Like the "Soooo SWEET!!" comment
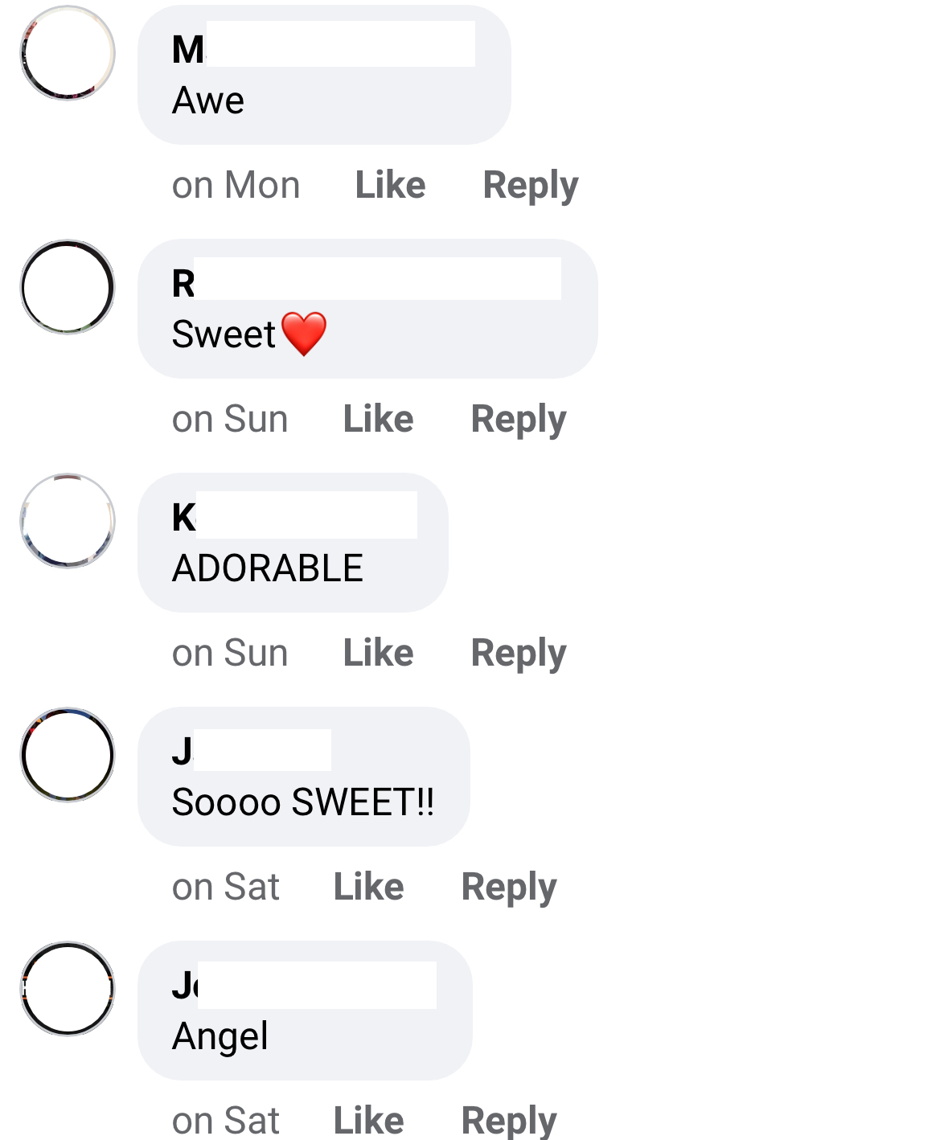The image size is (948, 1140). [x=368, y=887]
